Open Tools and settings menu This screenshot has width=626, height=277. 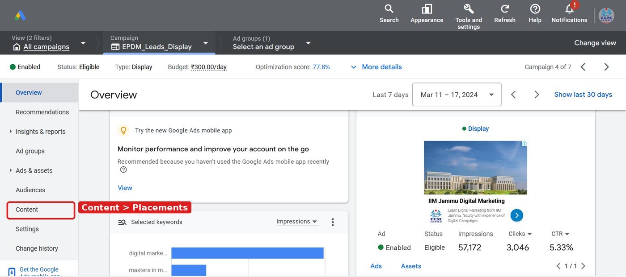click(x=469, y=17)
